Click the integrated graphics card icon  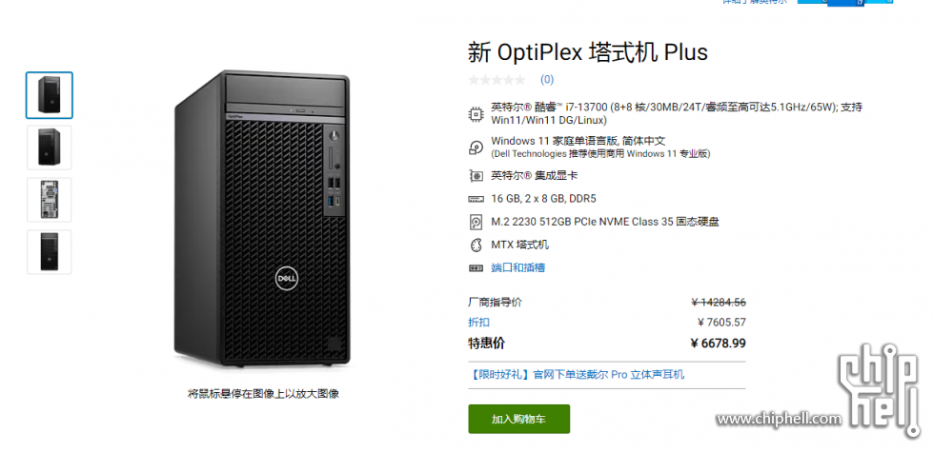(476, 176)
